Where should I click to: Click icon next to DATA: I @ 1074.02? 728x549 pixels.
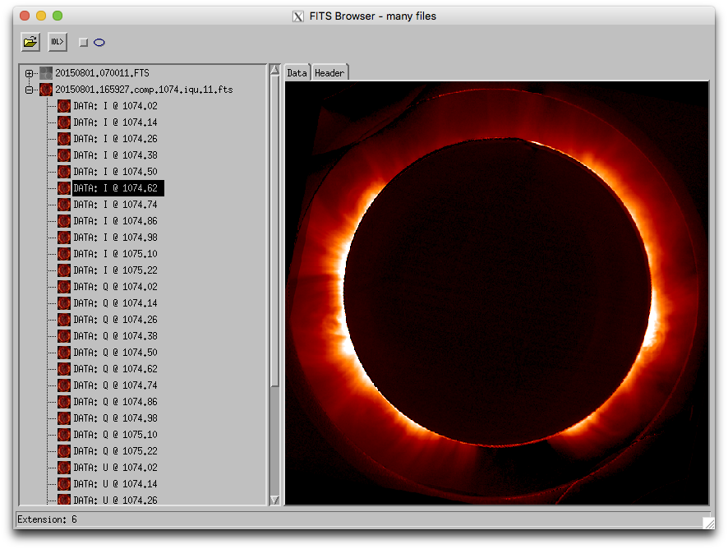[63, 106]
